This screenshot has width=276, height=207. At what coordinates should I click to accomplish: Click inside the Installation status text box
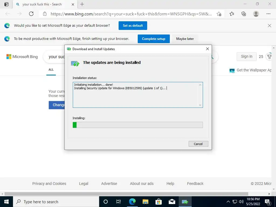[x=138, y=95]
